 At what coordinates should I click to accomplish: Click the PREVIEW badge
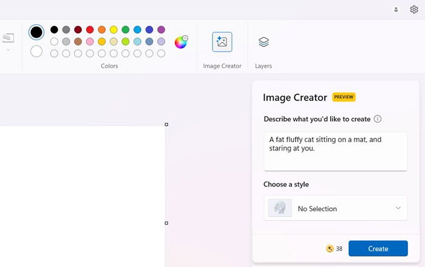click(344, 97)
